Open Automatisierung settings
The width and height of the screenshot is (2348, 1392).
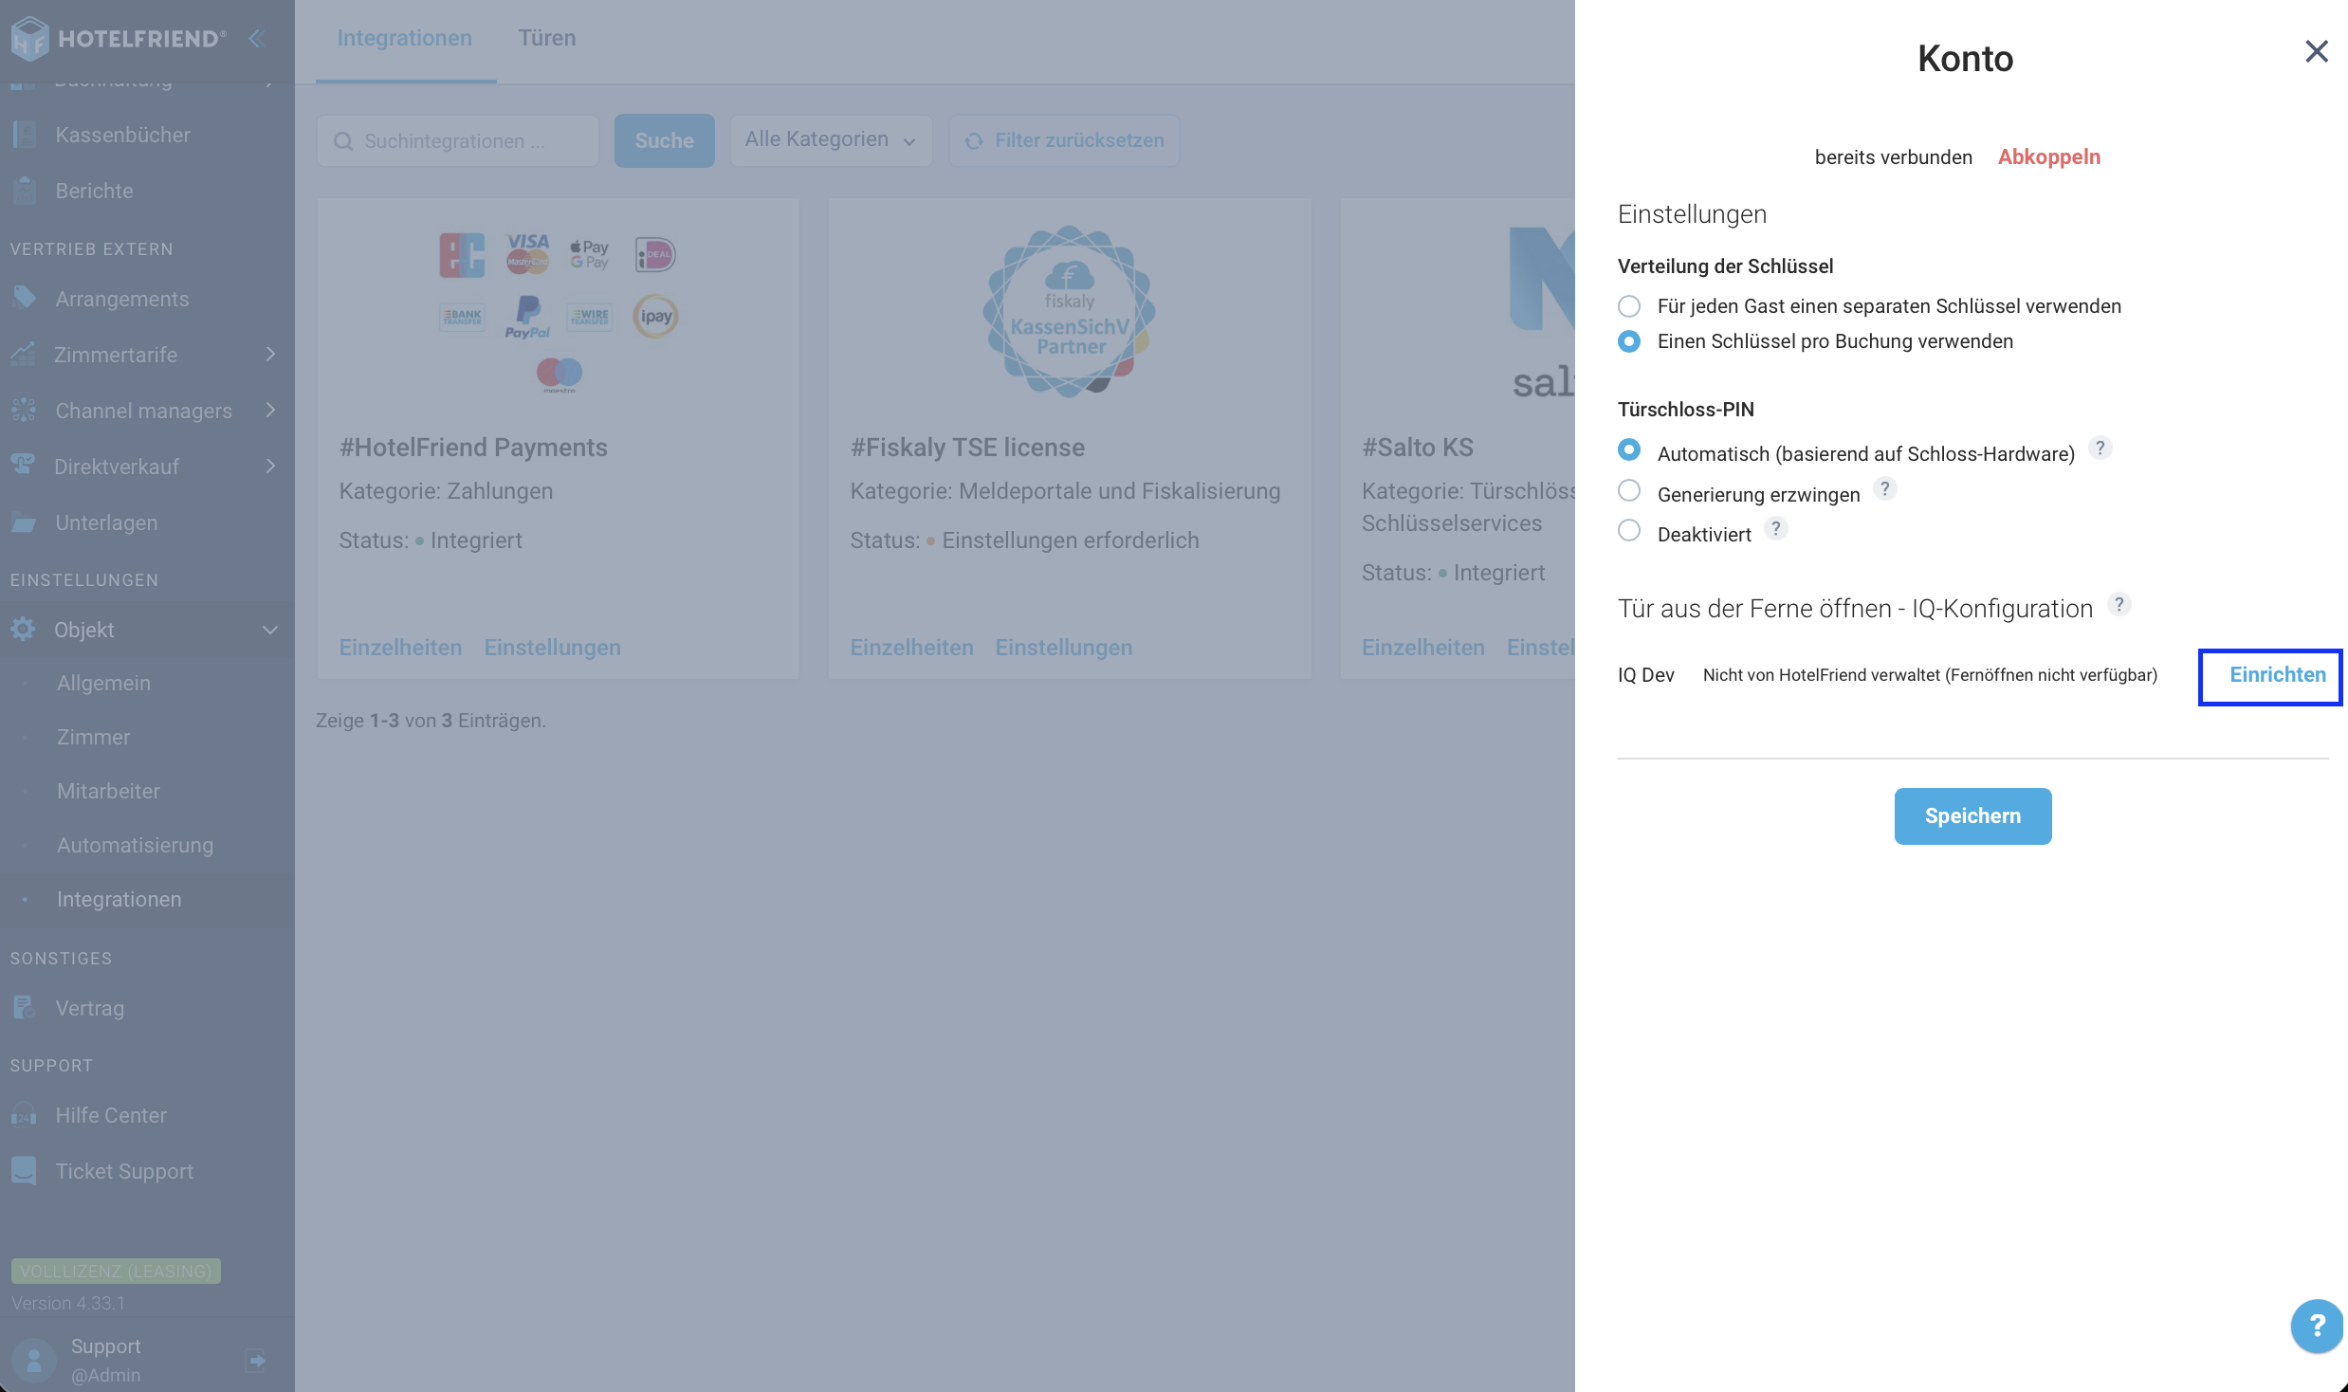[135, 845]
